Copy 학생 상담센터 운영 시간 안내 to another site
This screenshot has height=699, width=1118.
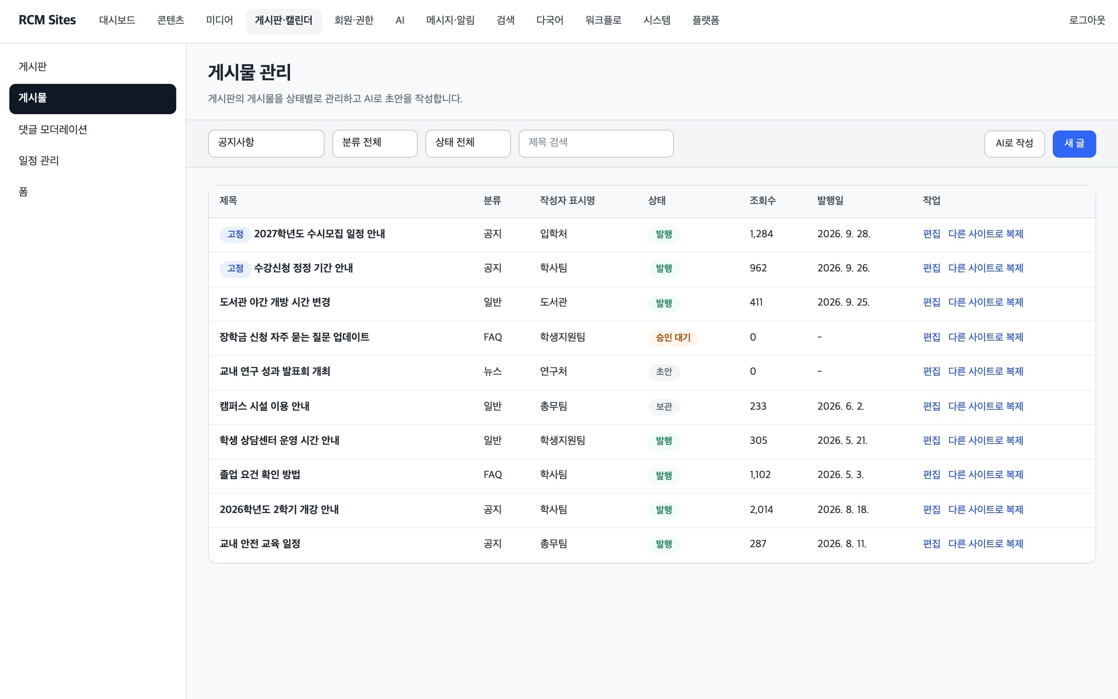pos(985,441)
